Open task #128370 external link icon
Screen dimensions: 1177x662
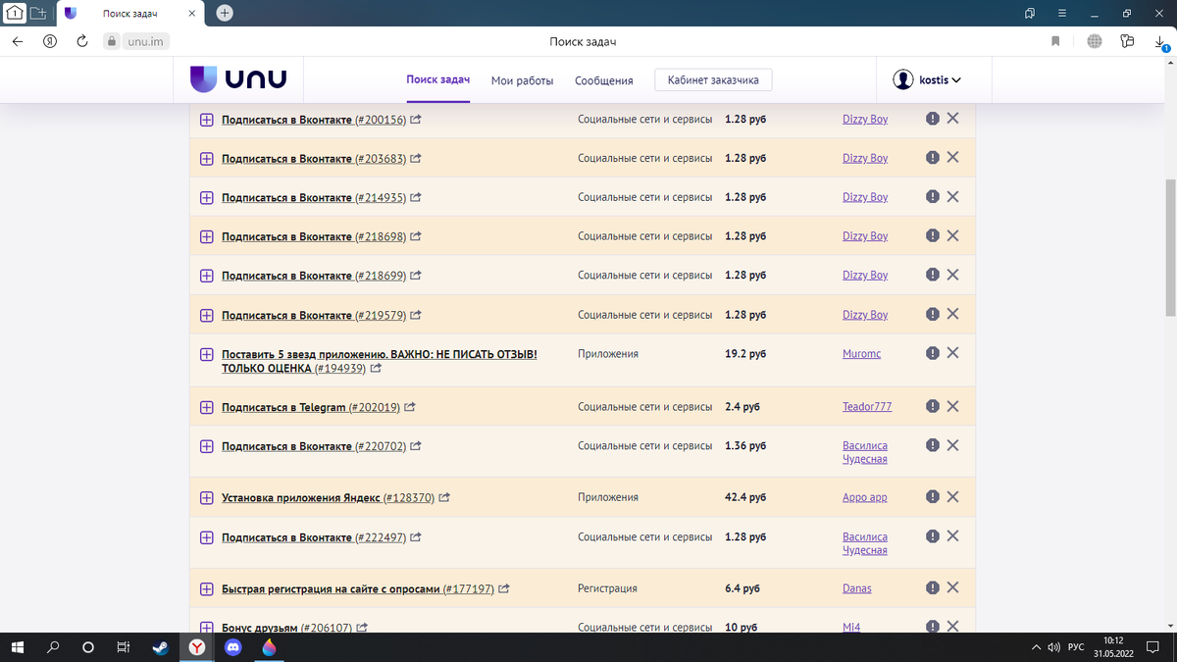click(x=444, y=498)
